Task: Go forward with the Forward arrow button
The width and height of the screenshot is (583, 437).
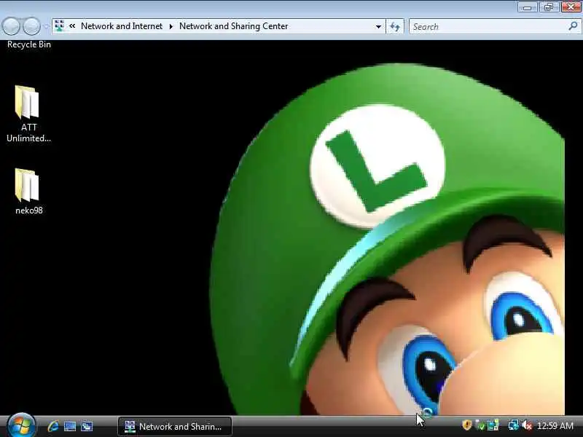Action: pos(31,26)
